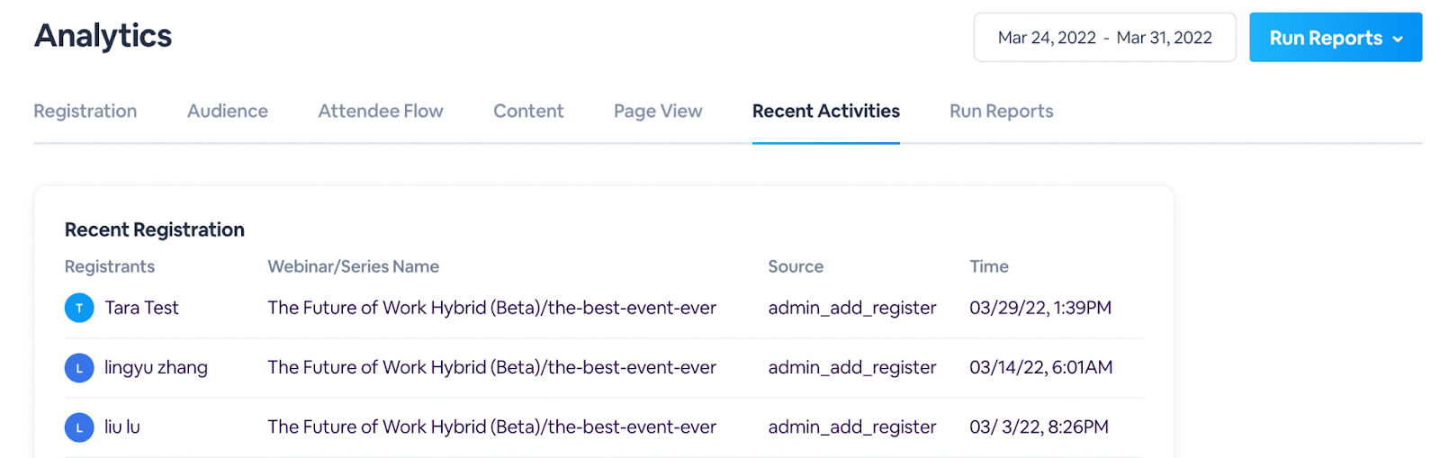Click Tara Test's avatar icon
1440x458 pixels.
click(x=79, y=308)
